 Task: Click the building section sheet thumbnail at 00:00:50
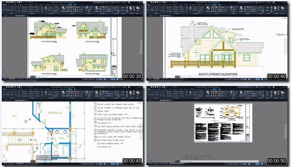[223, 123]
